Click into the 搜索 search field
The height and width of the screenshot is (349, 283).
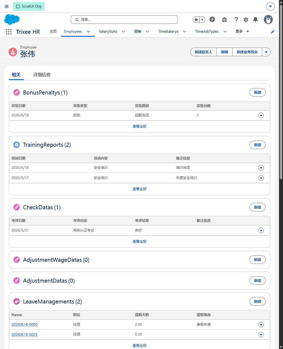click(124, 20)
